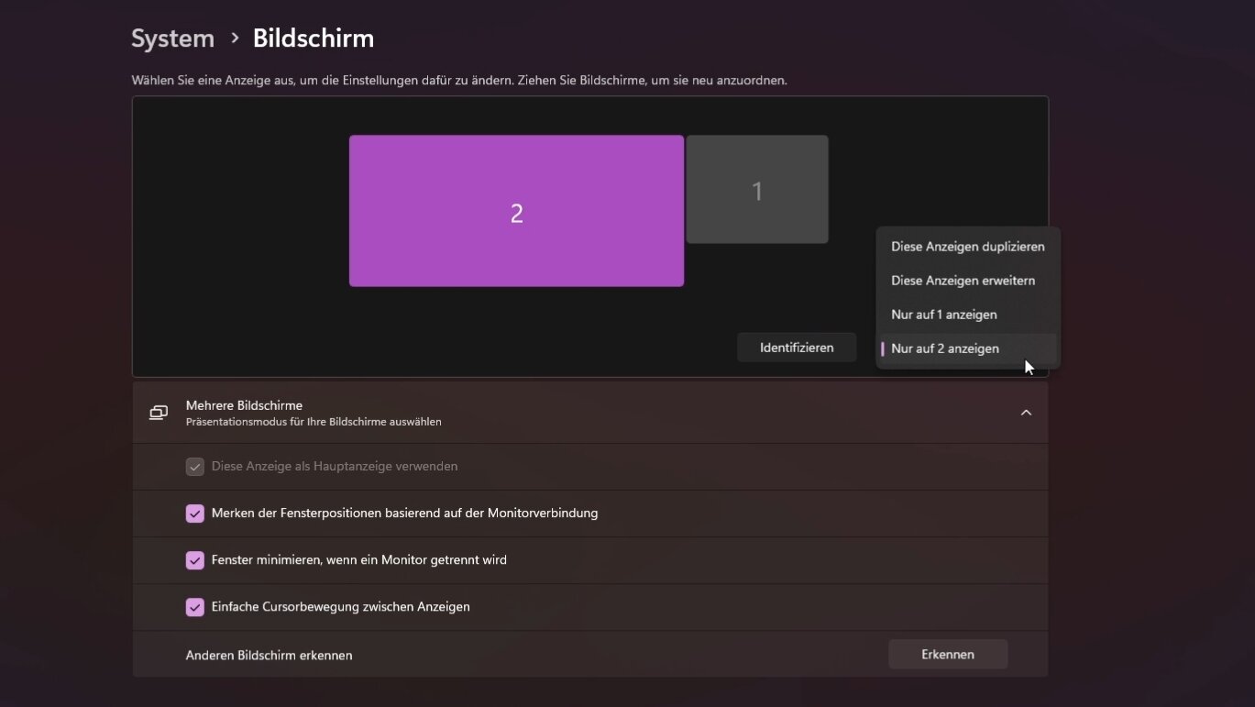Select the gray display 1 rectangle
Image resolution: width=1255 pixels, height=707 pixels.
[757, 190]
